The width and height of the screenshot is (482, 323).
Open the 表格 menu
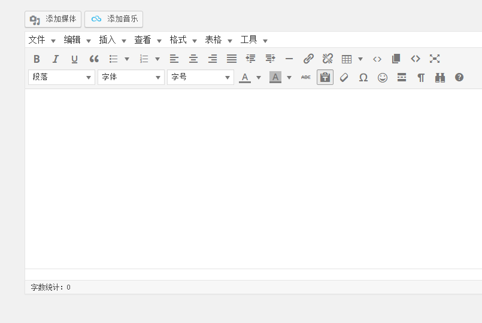(x=219, y=40)
